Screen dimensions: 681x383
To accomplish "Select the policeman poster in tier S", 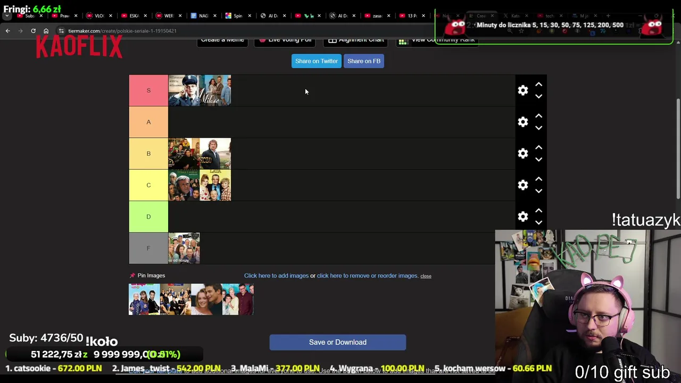I will pyautogui.click(x=184, y=90).
